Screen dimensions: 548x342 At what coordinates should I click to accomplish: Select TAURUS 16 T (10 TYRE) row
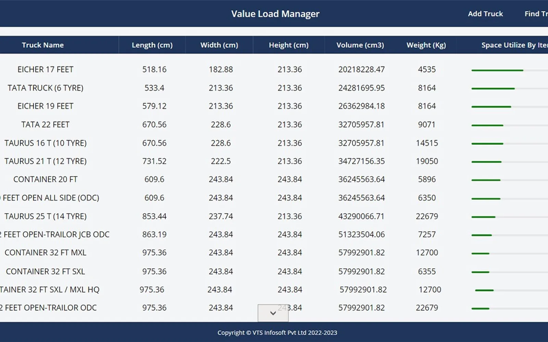pos(274,143)
